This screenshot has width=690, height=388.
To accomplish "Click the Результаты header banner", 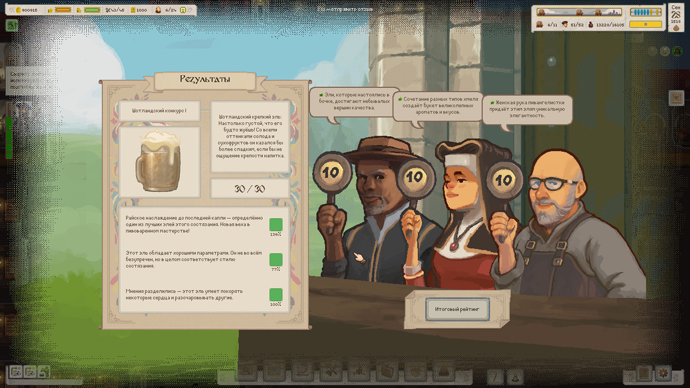I will pos(205,79).
